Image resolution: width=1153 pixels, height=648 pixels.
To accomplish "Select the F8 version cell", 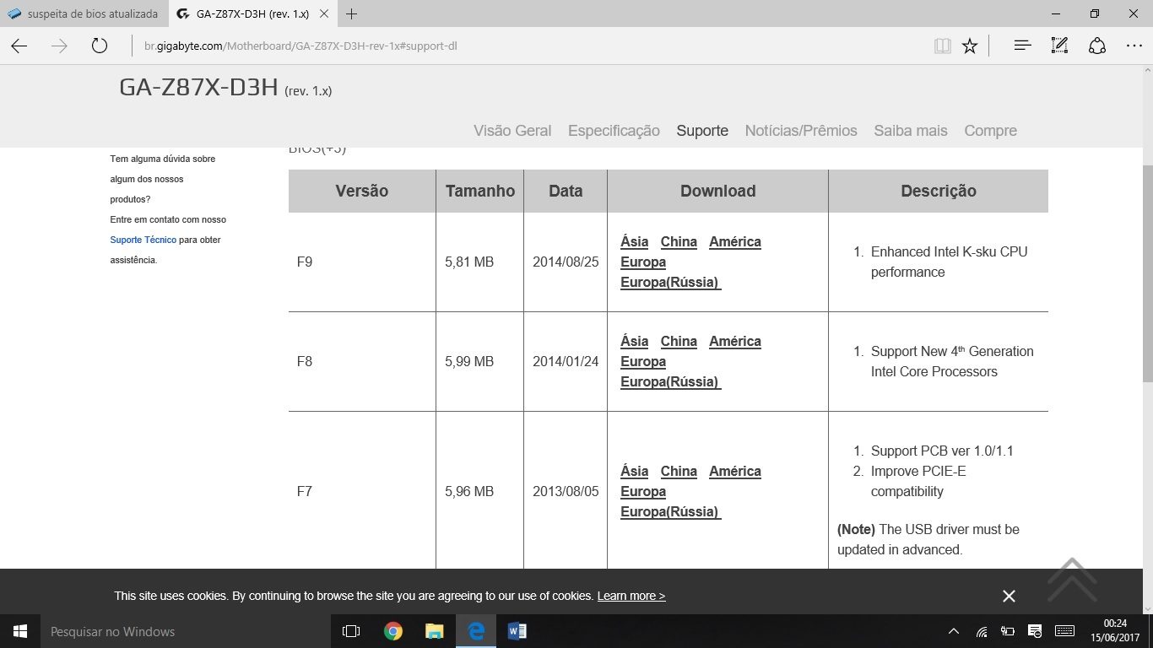I will [362, 362].
